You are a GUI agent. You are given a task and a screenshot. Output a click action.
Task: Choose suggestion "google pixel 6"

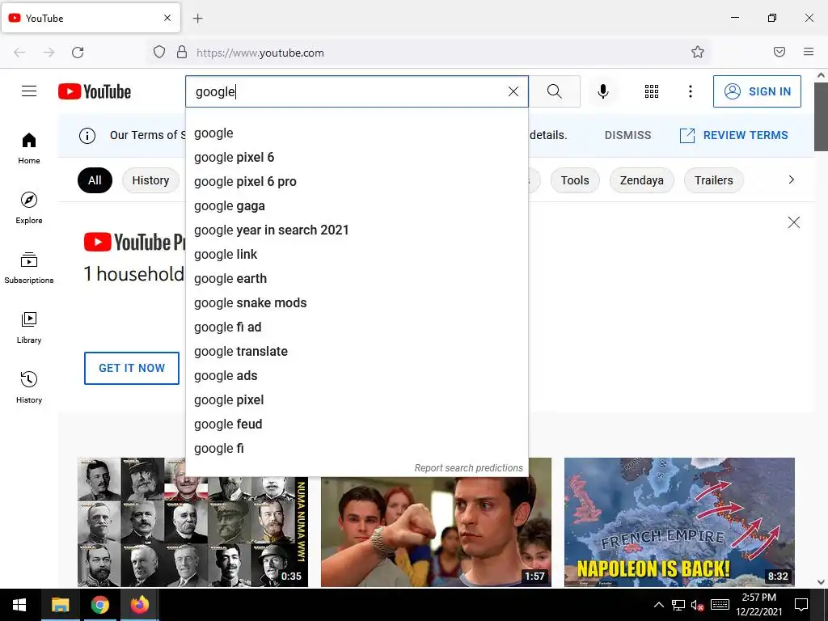(357, 158)
